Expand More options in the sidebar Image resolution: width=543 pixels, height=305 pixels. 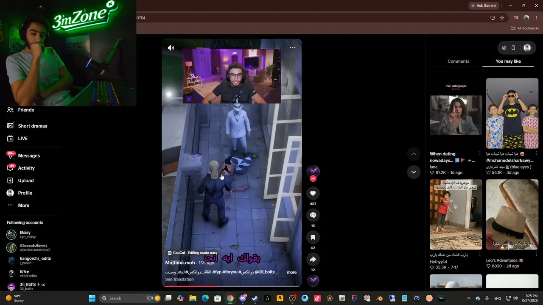click(x=18, y=205)
